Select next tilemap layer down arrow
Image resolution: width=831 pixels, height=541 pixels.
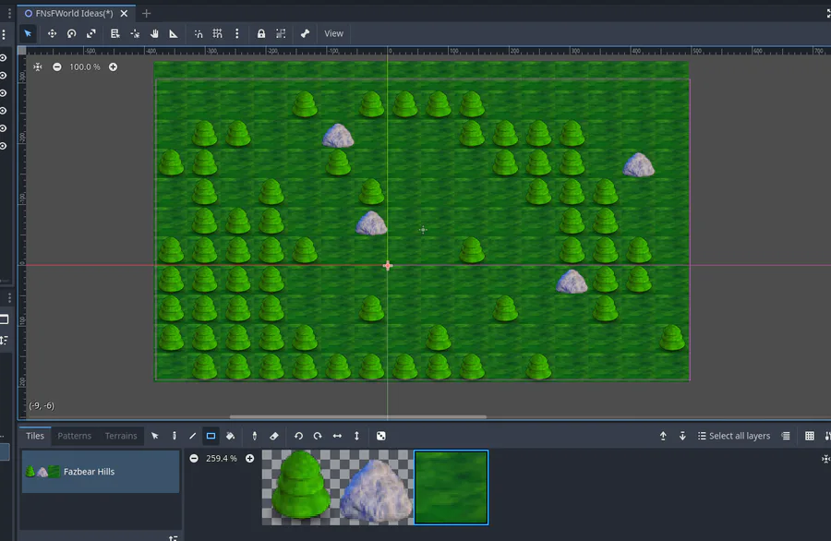tap(682, 436)
